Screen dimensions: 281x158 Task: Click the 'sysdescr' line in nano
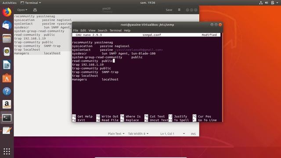point(114,54)
